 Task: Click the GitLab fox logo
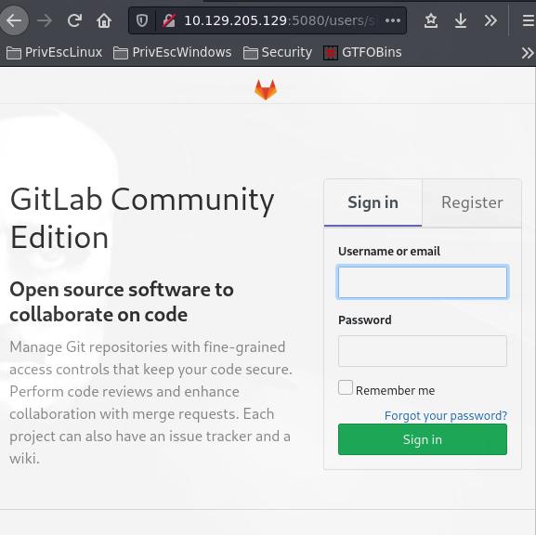266,90
